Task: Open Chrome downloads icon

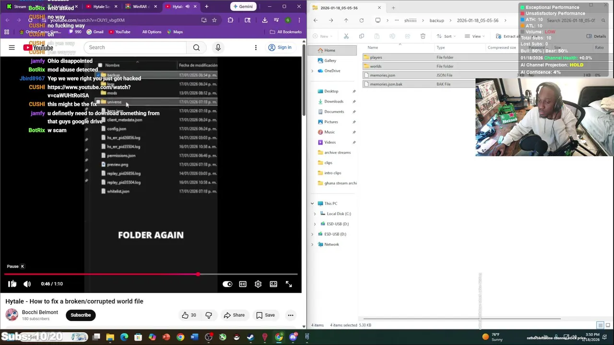Action: 265,20
